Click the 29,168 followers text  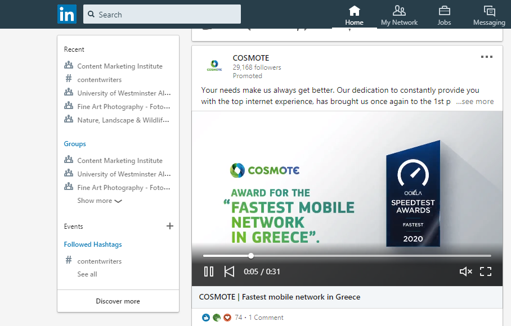click(x=257, y=67)
